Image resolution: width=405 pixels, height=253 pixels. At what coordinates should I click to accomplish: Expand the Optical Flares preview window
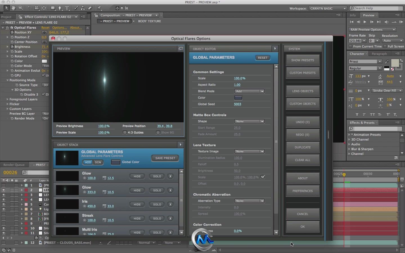pyautogui.click(x=181, y=49)
